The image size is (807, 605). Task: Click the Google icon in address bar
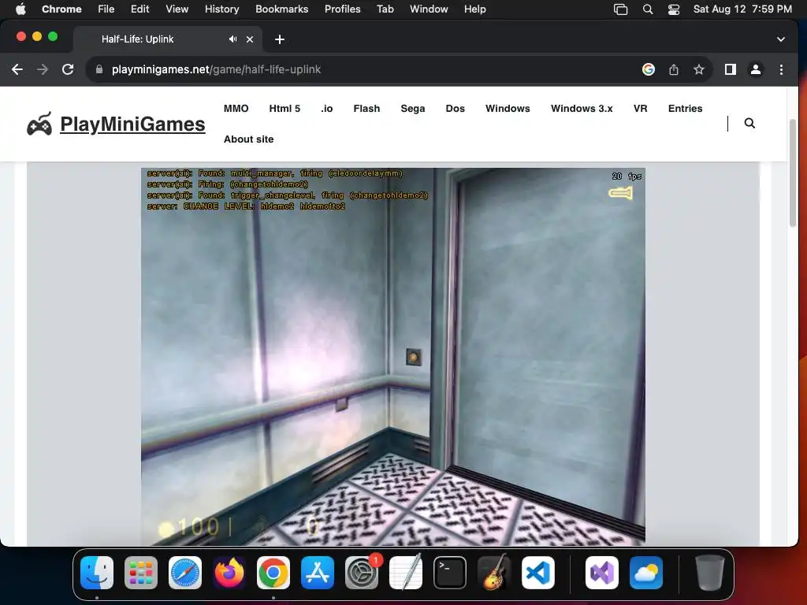click(x=649, y=69)
